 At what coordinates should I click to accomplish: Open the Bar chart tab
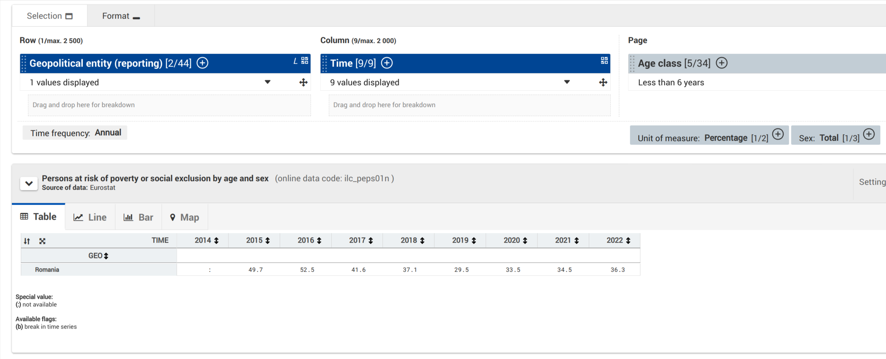click(138, 217)
